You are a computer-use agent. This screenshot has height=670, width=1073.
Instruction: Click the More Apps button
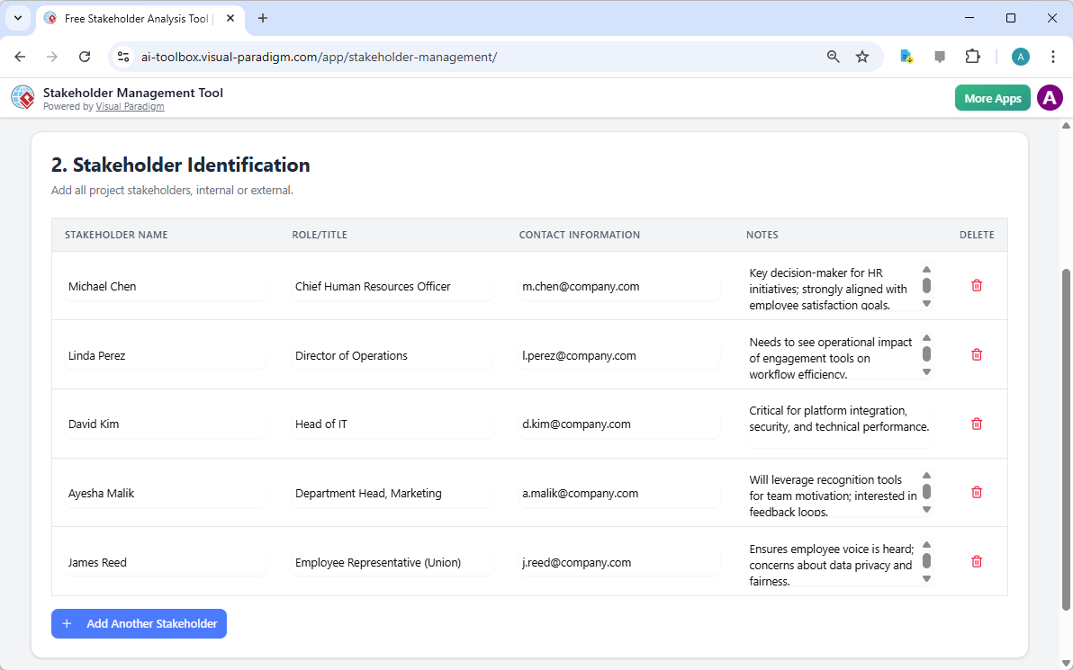tap(992, 97)
